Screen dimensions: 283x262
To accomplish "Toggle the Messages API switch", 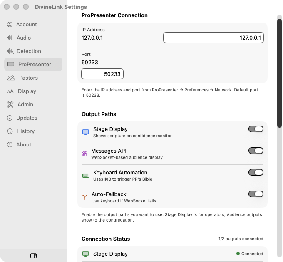I will click(x=256, y=151).
